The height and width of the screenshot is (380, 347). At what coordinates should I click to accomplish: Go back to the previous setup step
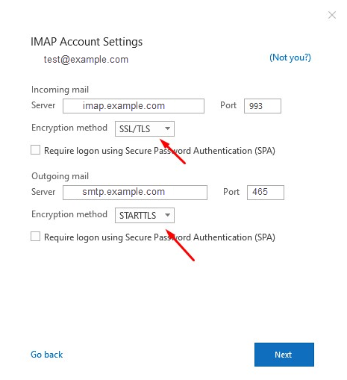tap(47, 355)
